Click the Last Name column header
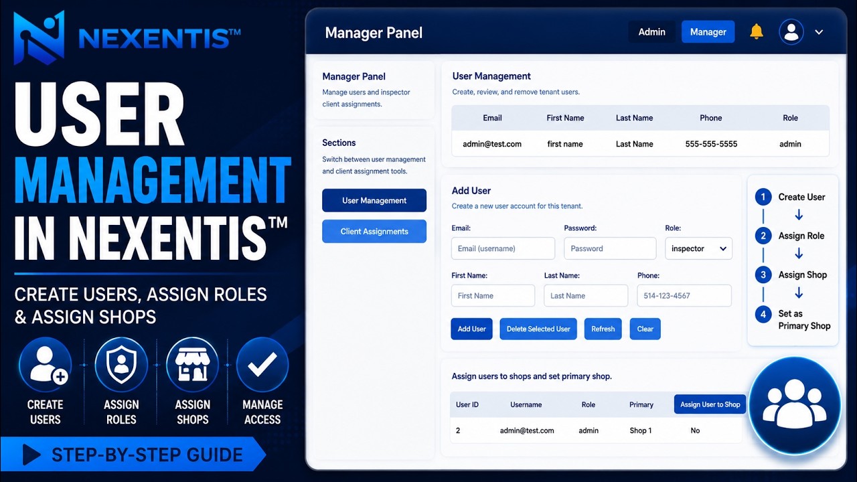This screenshot has width=857, height=482. click(634, 118)
